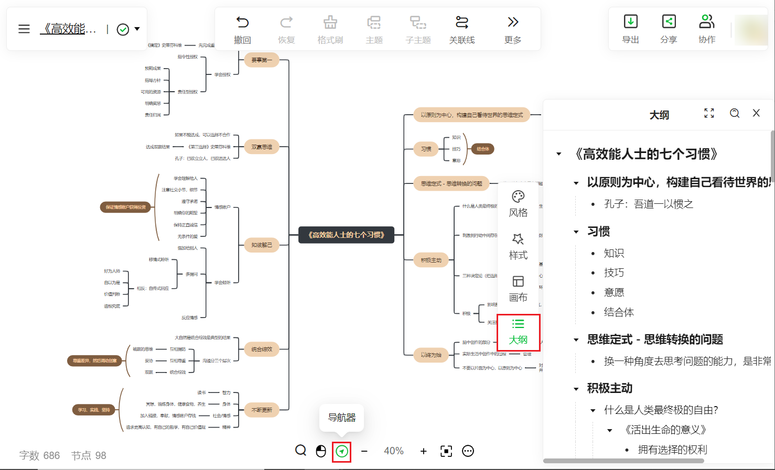Collapse the 习惯 outline section
The width and height of the screenshot is (775, 470).
[x=576, y=232]
